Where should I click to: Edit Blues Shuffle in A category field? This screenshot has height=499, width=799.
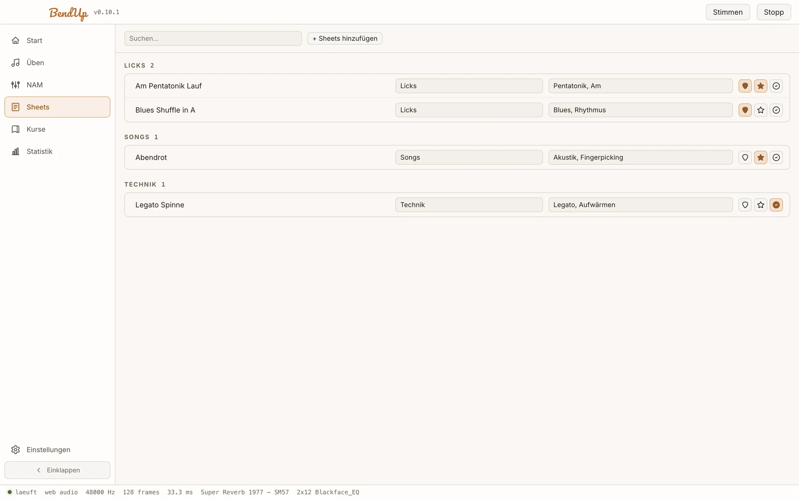click(469, 110)
